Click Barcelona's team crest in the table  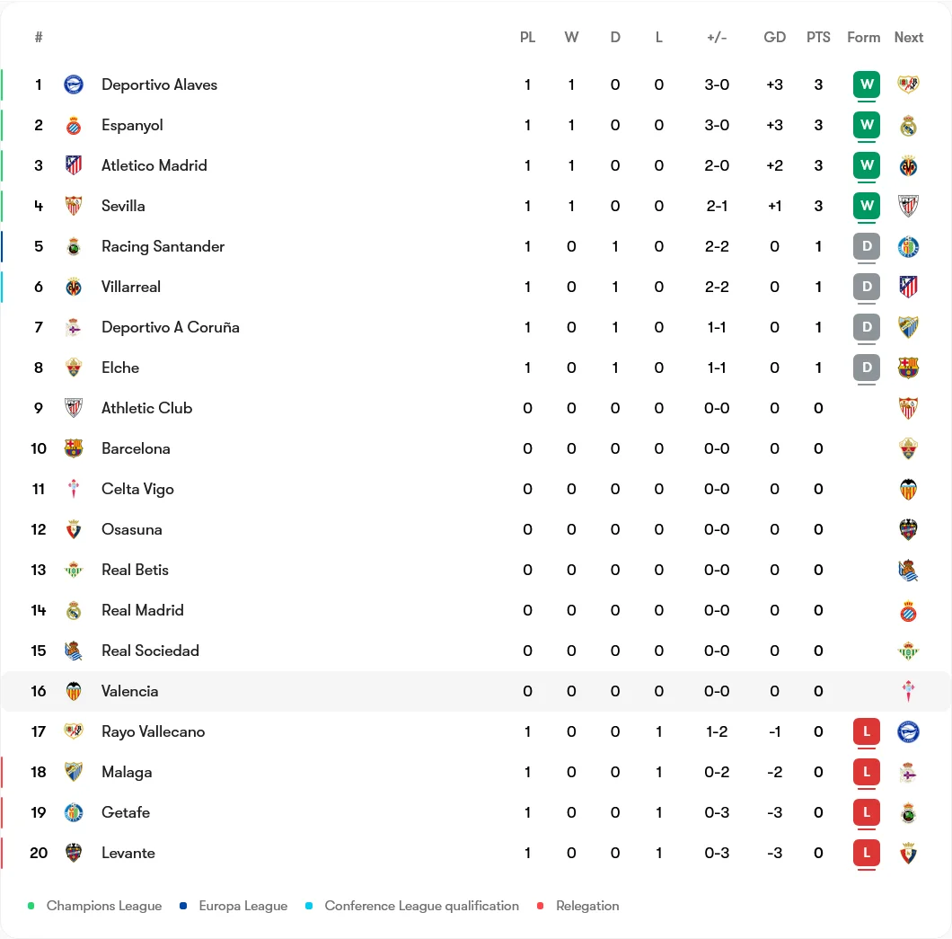tap(74, 448)
